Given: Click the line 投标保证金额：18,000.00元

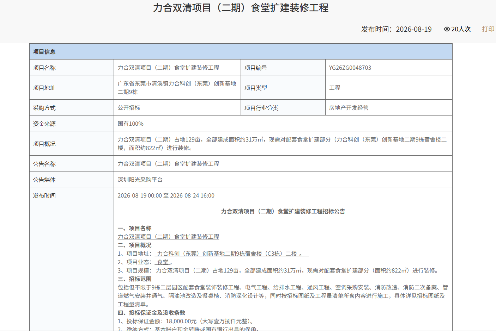Looking at the screenshot, I should pyautogui.click(x=186, y=321).
